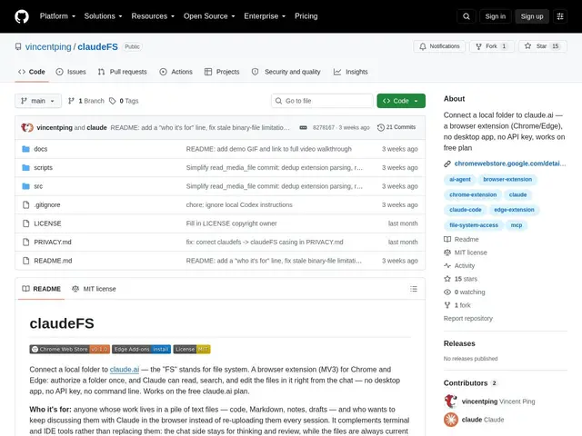582x436 pixels.
Task: Click the repository icon before vincentping
Action: coord(18,46)
